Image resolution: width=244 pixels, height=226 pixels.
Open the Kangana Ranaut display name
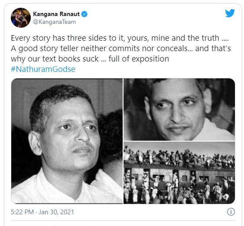tap(56, 14)
